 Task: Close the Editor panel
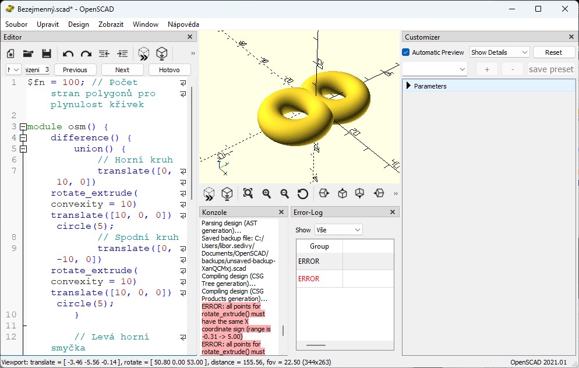coord(190,37)
